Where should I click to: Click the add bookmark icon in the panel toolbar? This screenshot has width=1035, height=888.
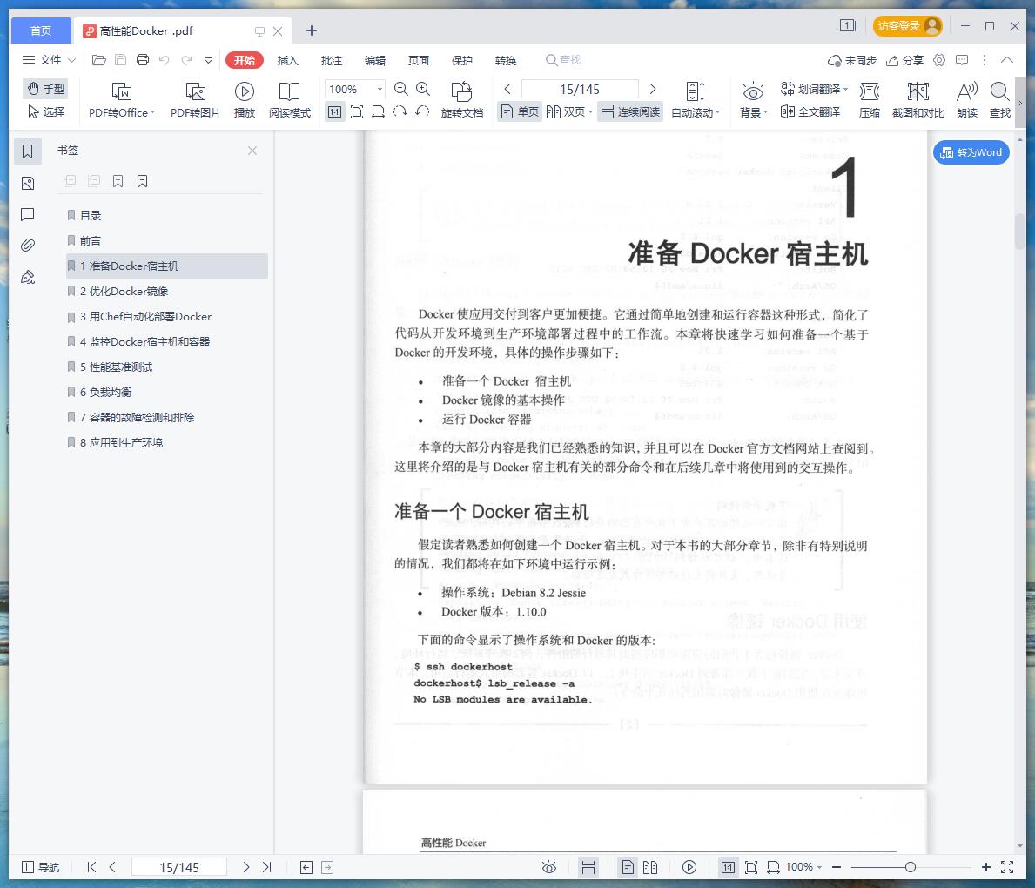(118, 181)
